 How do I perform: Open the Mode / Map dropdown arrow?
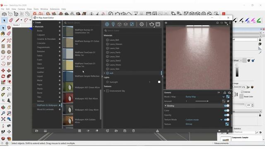pos(224,97)
